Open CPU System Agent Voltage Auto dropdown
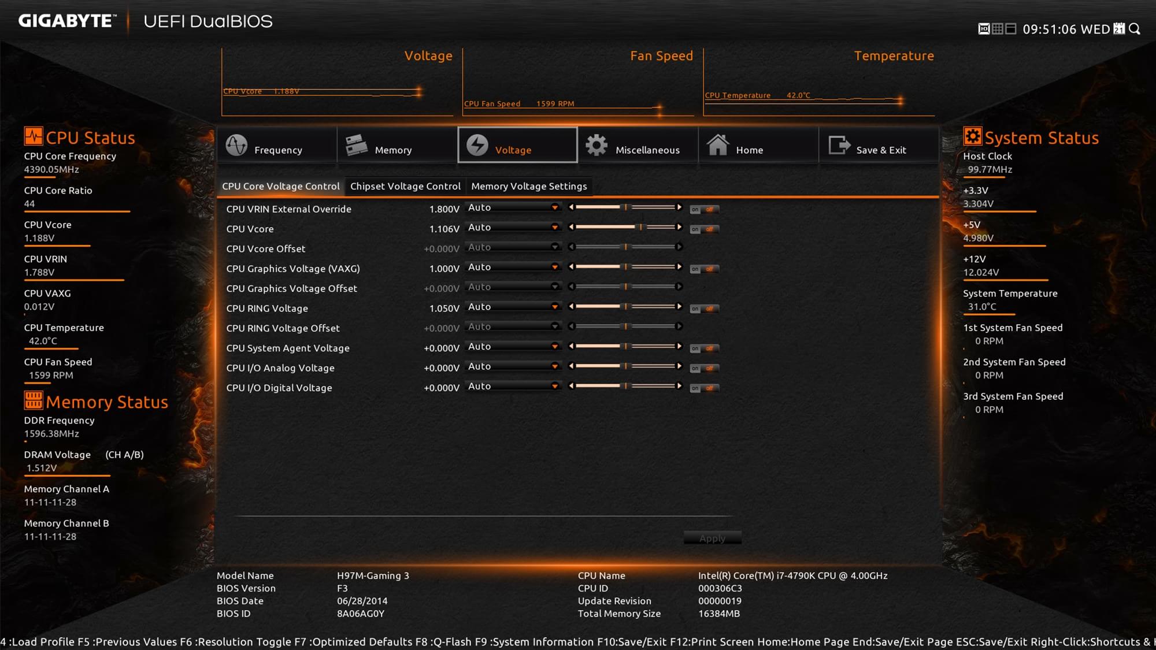Viewport: 1156px width, 650px height. pos(513,347)
